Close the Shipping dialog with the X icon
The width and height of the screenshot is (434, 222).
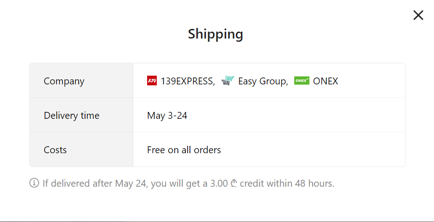(x=418, y=15)
